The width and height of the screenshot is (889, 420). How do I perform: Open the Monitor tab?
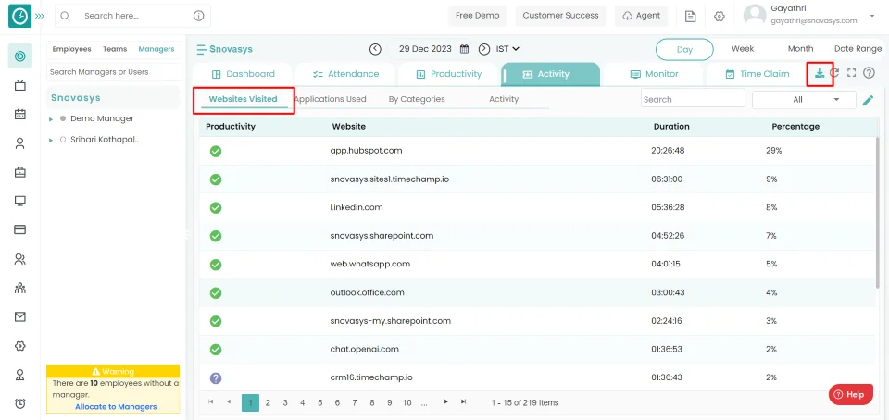(654, 74)
